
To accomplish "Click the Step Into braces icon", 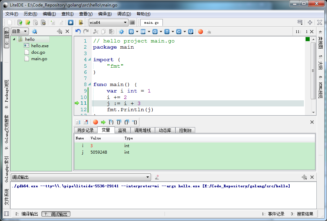I will 111,122.
